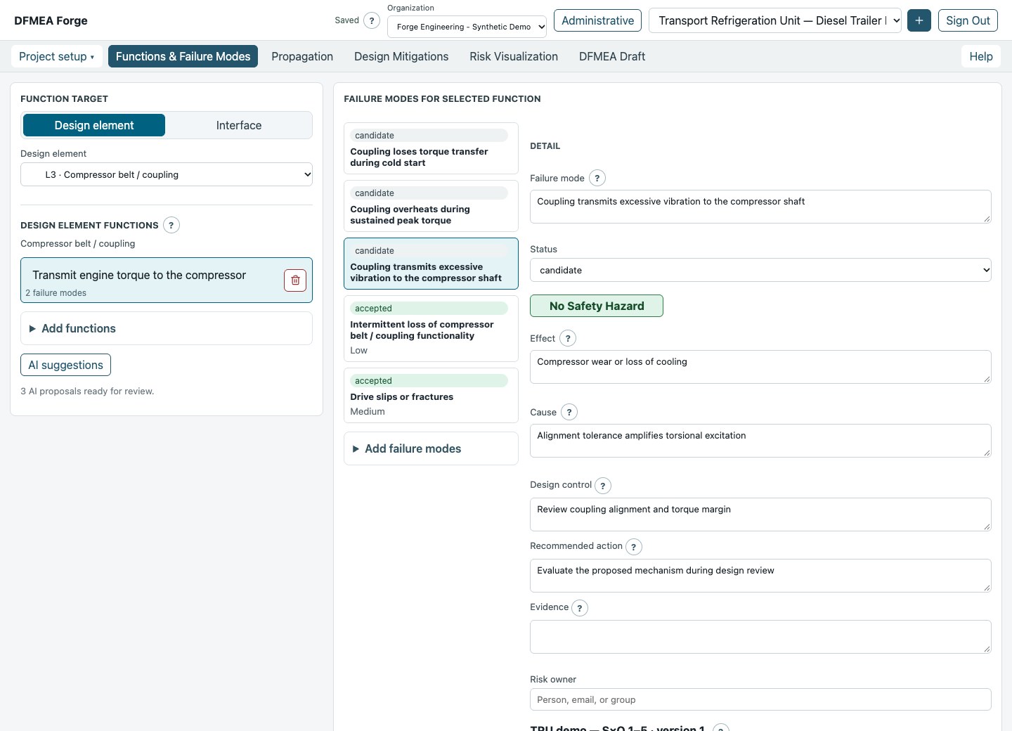Open the Risk Visualization tab
1012x731 pixels.
514,56
